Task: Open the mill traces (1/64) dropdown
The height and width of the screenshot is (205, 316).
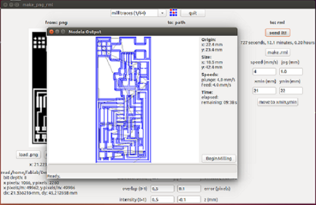Action: point(138,13)
